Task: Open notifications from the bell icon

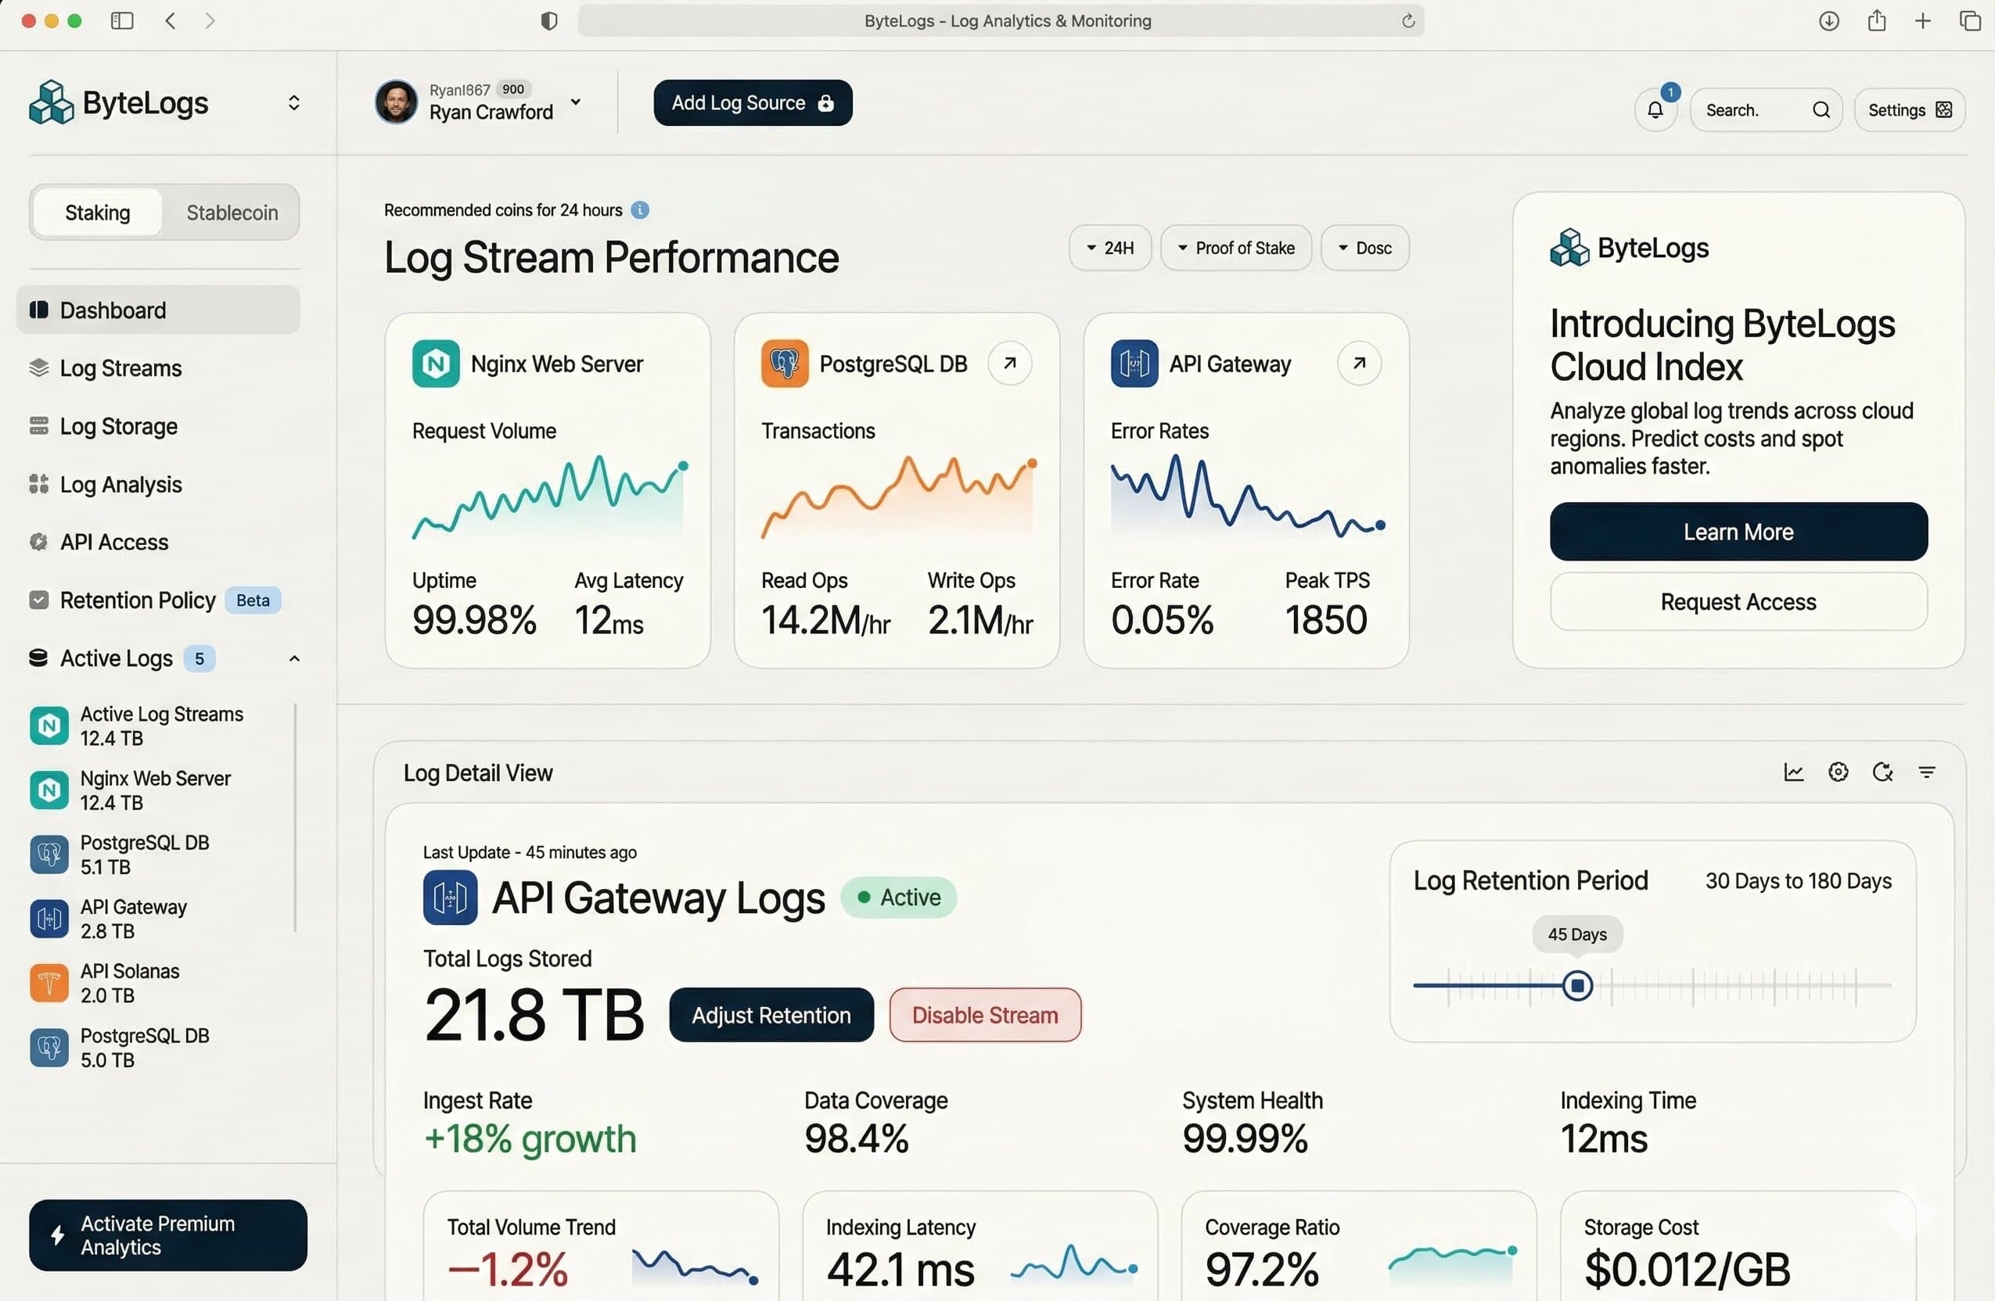Action: (1654, 109)
